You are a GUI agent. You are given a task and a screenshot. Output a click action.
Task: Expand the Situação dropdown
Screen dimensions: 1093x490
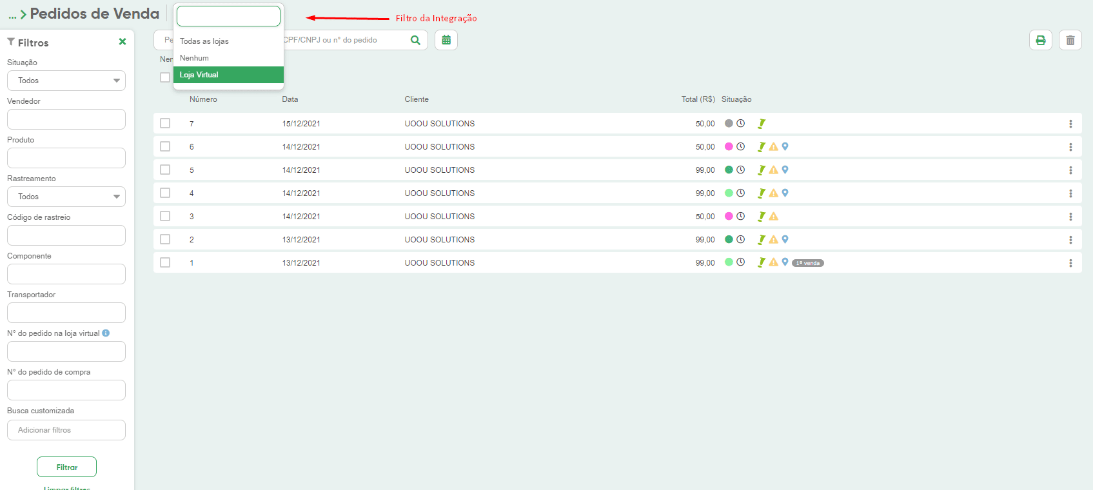click(x=66, y=81)
